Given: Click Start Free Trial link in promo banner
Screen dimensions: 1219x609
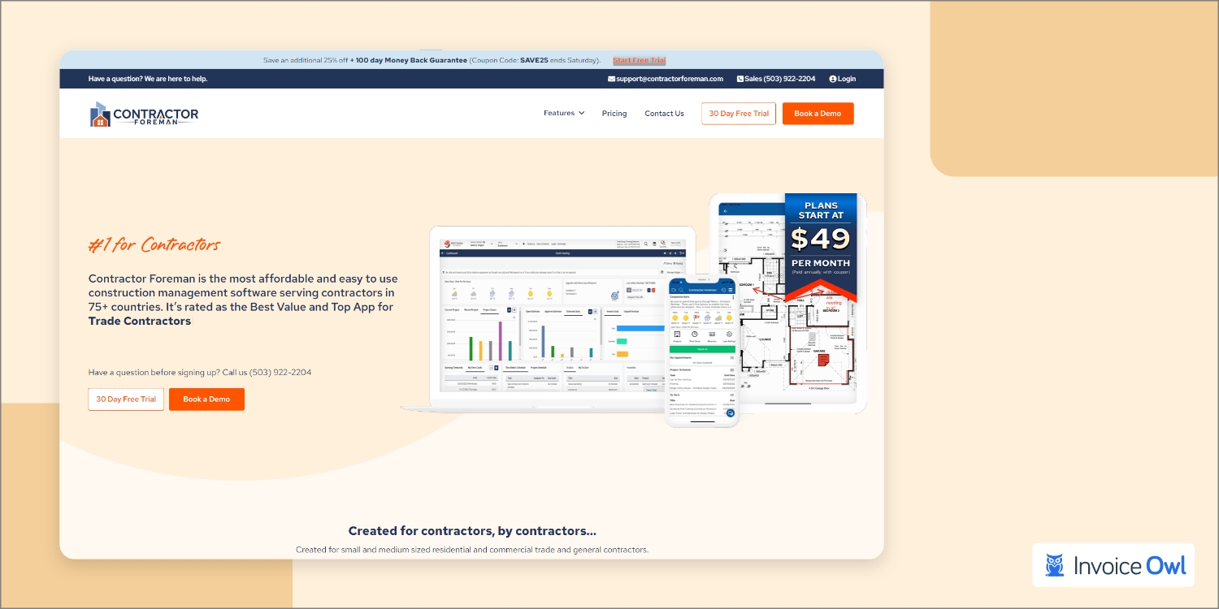Looking at the screenshot, I should click(x=639, y=60).
